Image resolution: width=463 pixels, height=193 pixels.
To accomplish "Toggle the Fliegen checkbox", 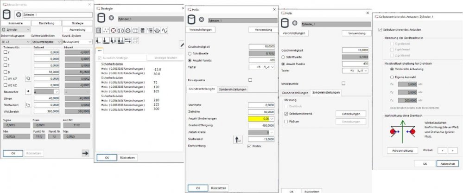I will (285, 121).
